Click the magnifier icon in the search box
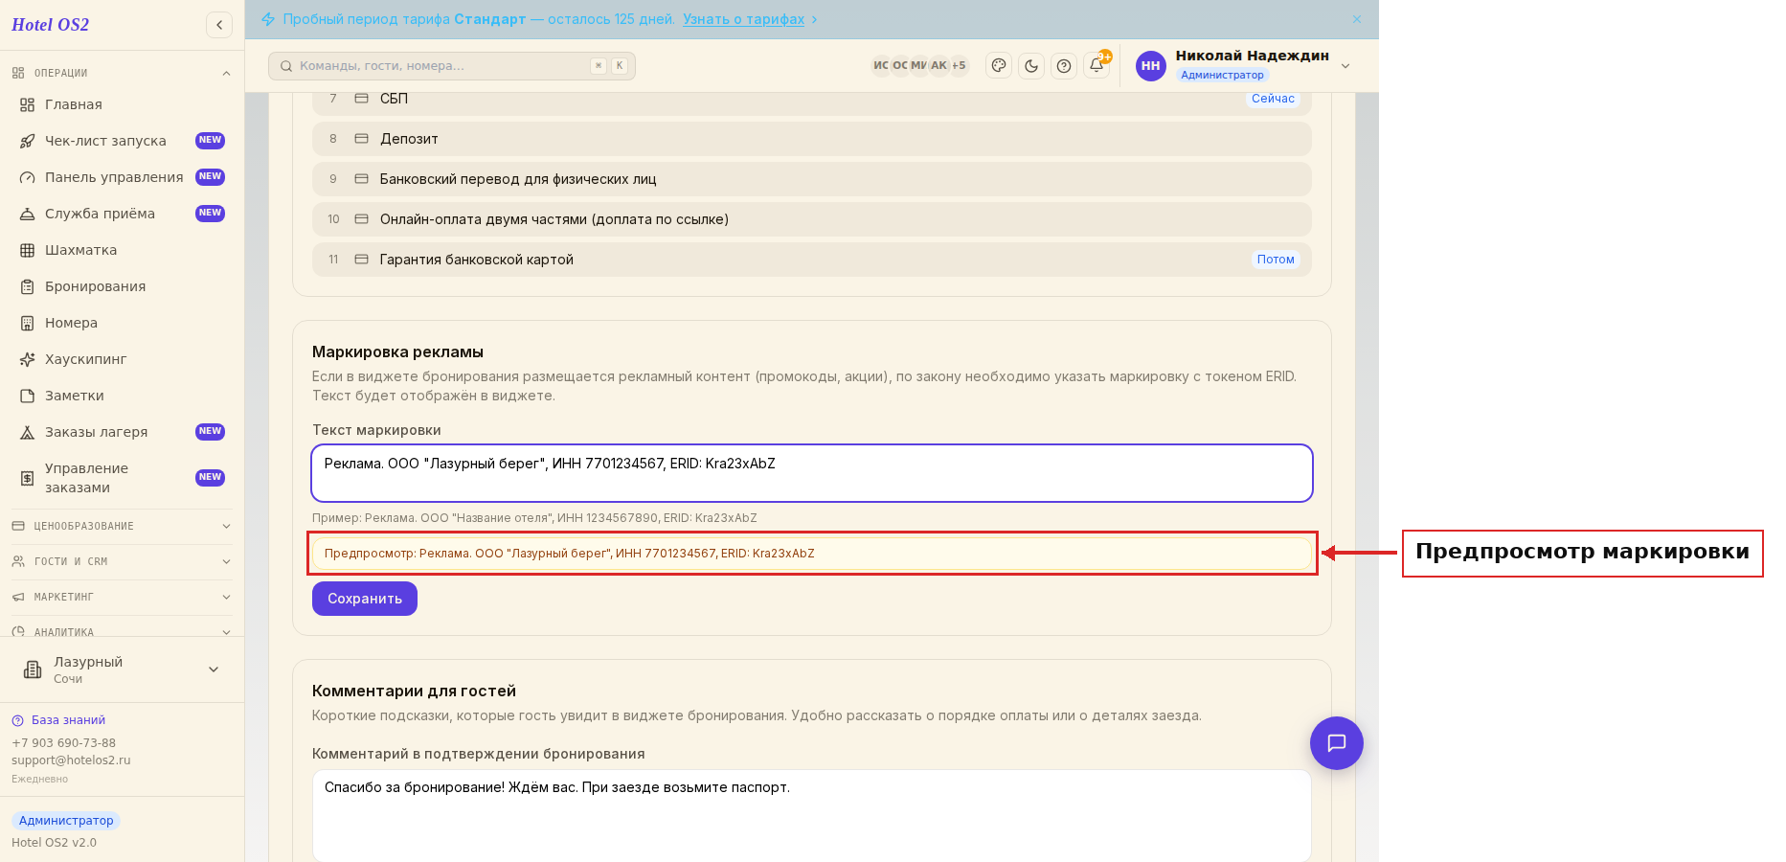This screenshot has width=1786, height=862. coord(286,66)
